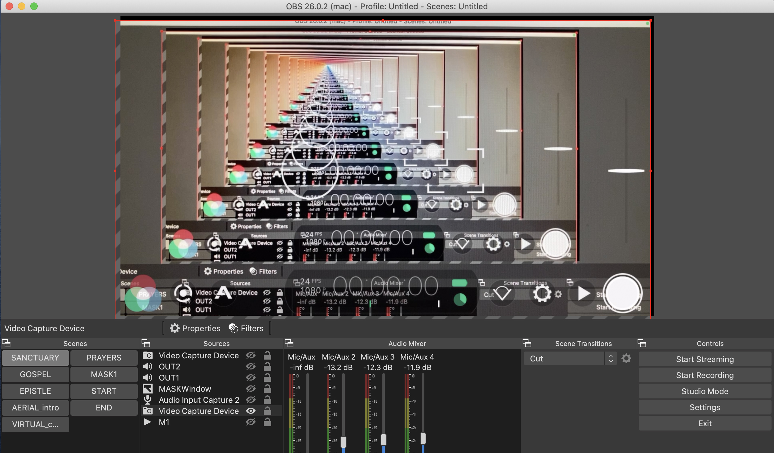Click the Controls panel undock icon
The image size is (774, 453).
point(642,343)
